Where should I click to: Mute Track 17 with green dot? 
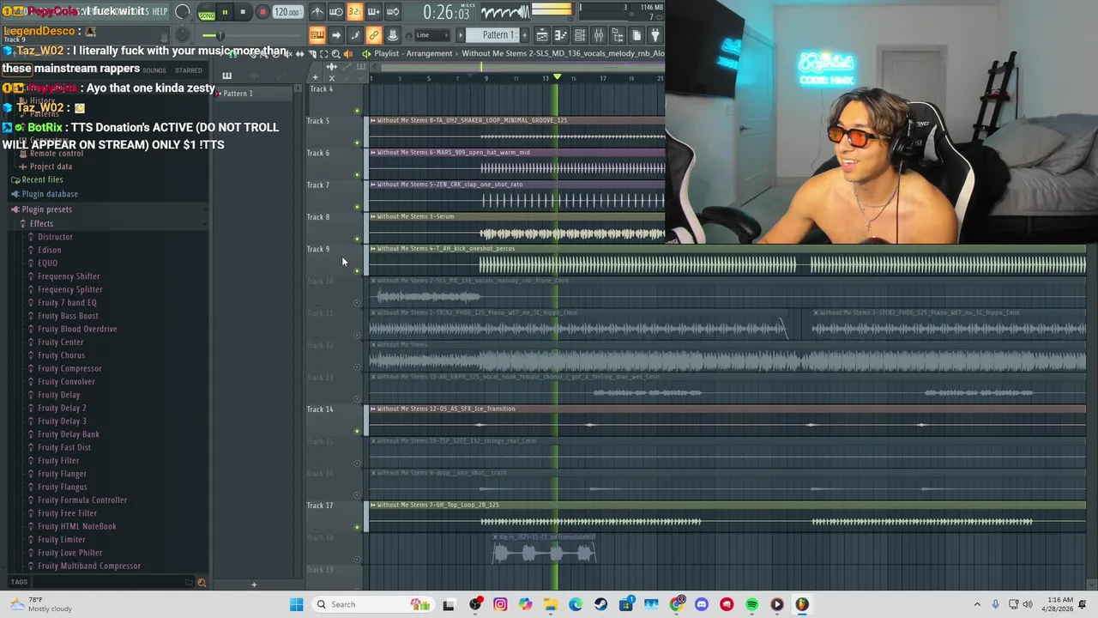click(357, 527)
